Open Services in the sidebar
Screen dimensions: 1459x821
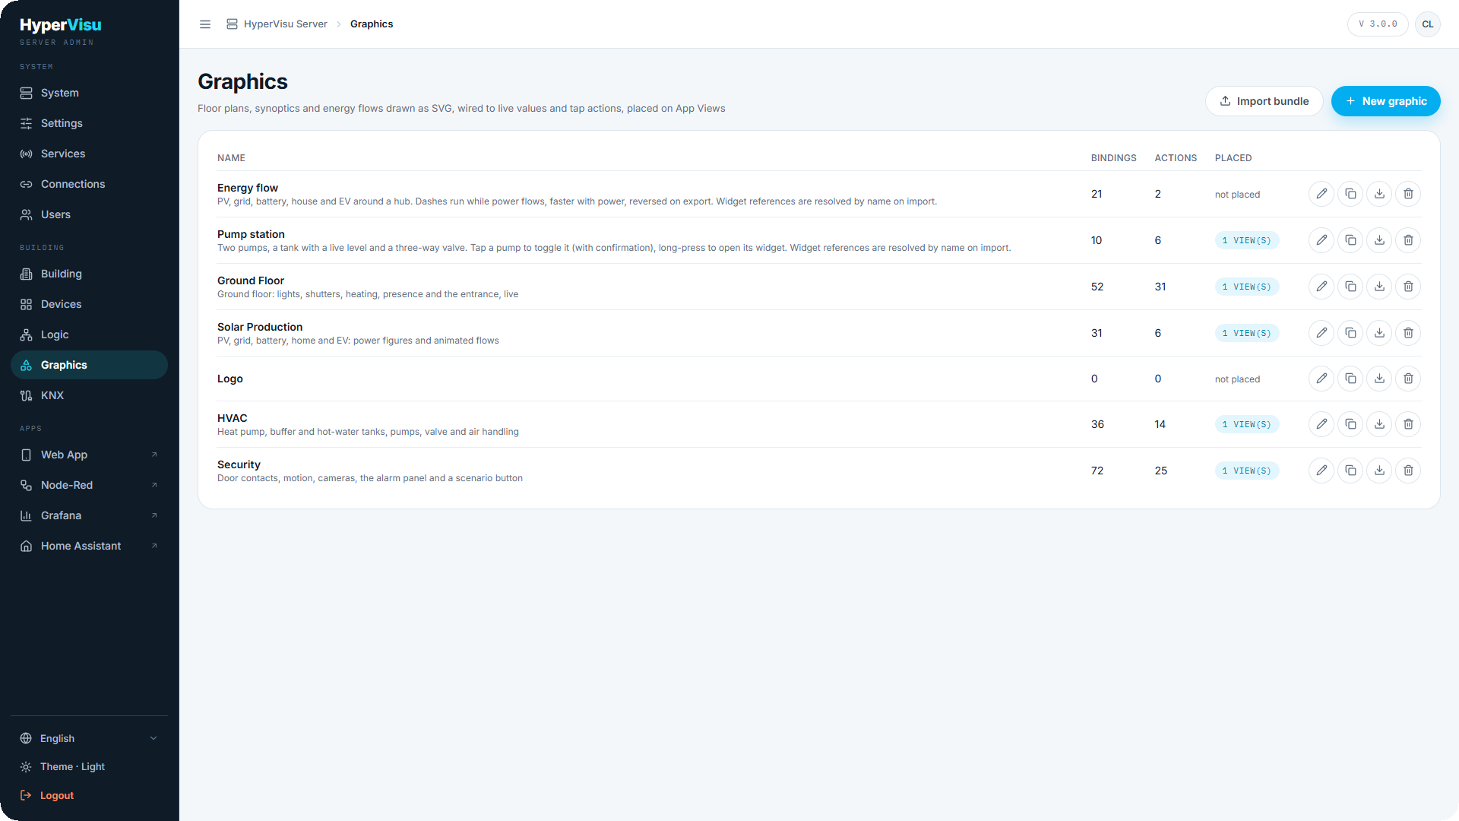pyautogui.click(x=90, y=154)
